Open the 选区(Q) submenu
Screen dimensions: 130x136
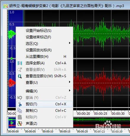(45, 44)
